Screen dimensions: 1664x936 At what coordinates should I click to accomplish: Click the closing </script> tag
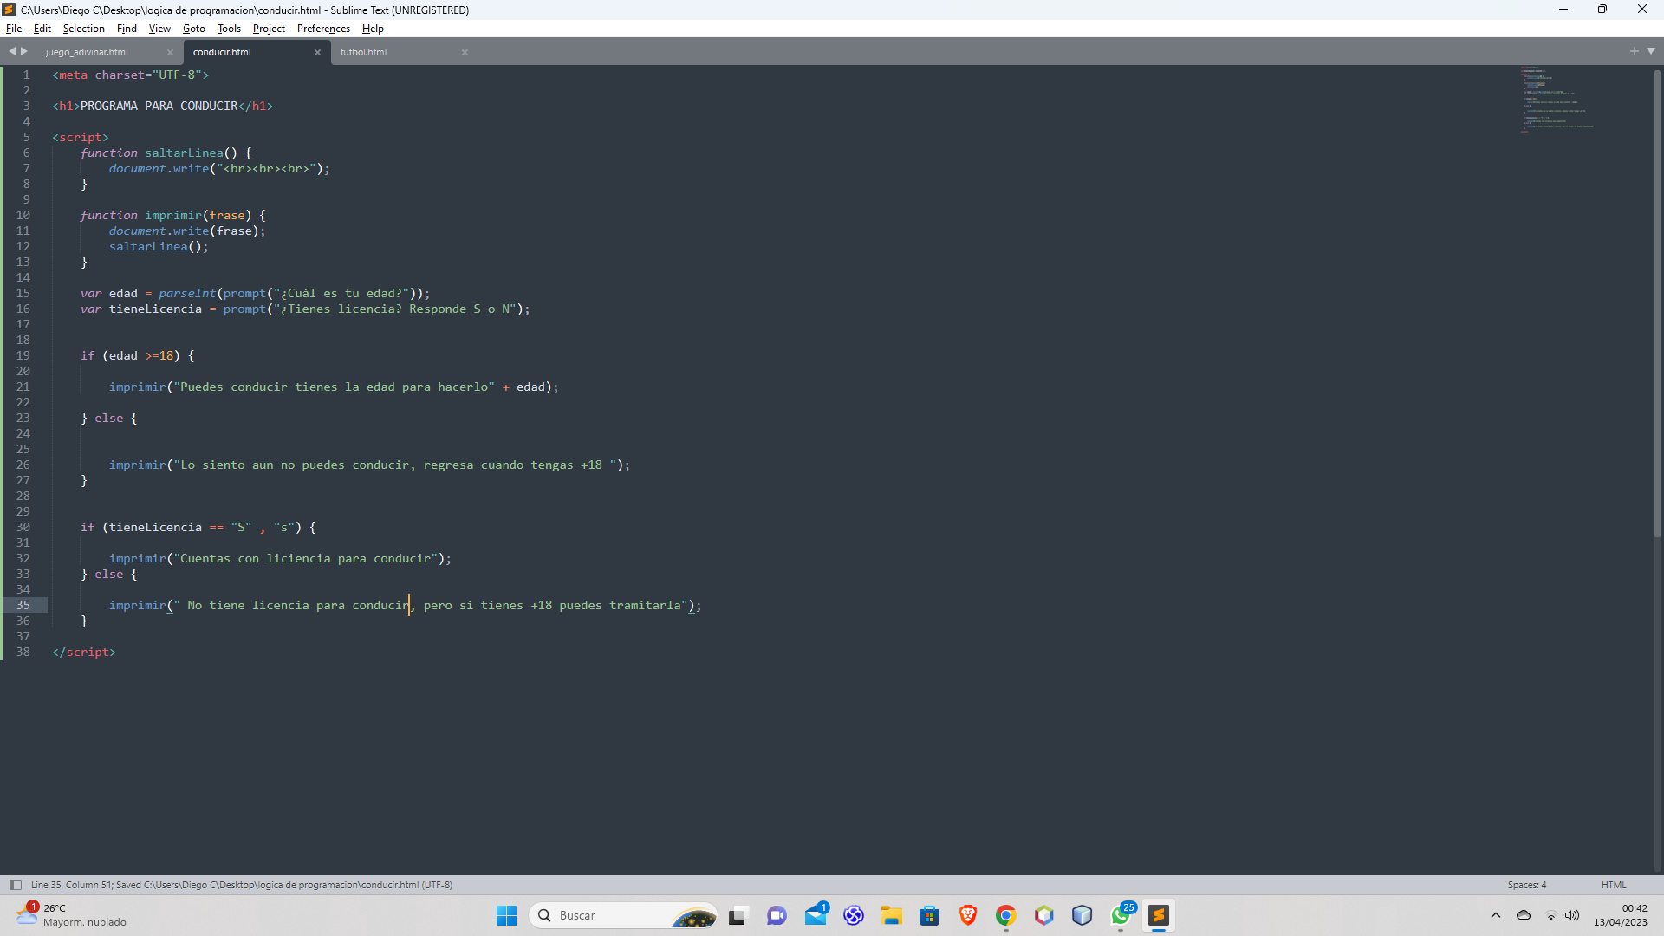pyautogui.click(x=84, y=652)
